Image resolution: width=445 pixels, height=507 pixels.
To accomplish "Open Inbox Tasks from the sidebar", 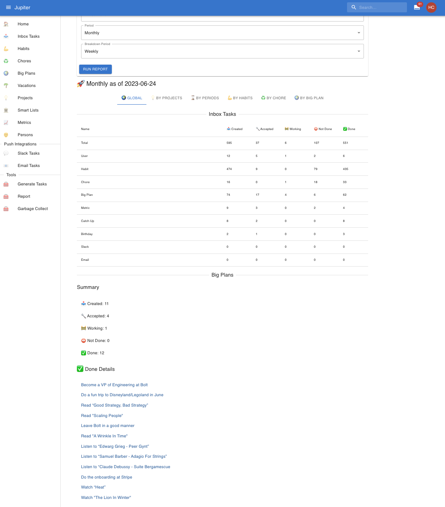I will point(28,37).
